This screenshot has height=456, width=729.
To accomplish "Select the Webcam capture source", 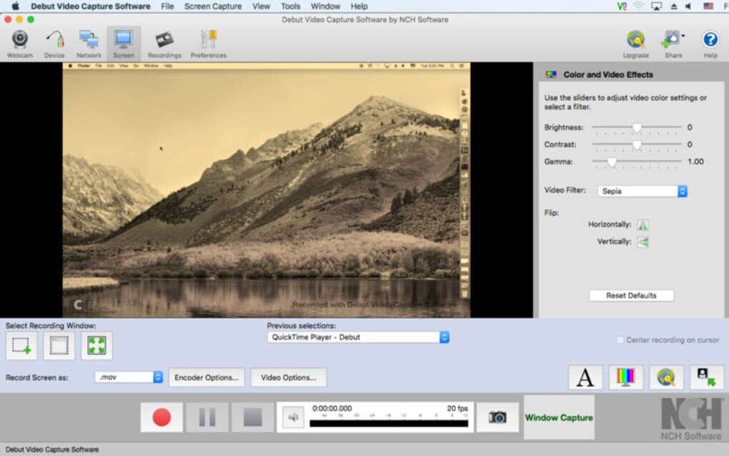I will pos(19,41).
